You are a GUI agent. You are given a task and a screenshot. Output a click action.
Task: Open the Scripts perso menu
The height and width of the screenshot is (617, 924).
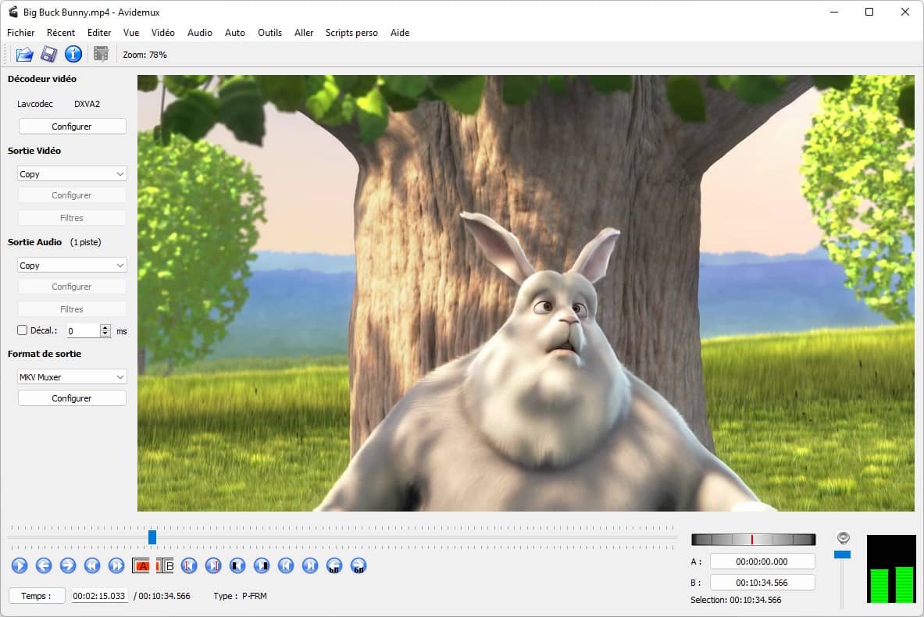(x=351, y=33)
